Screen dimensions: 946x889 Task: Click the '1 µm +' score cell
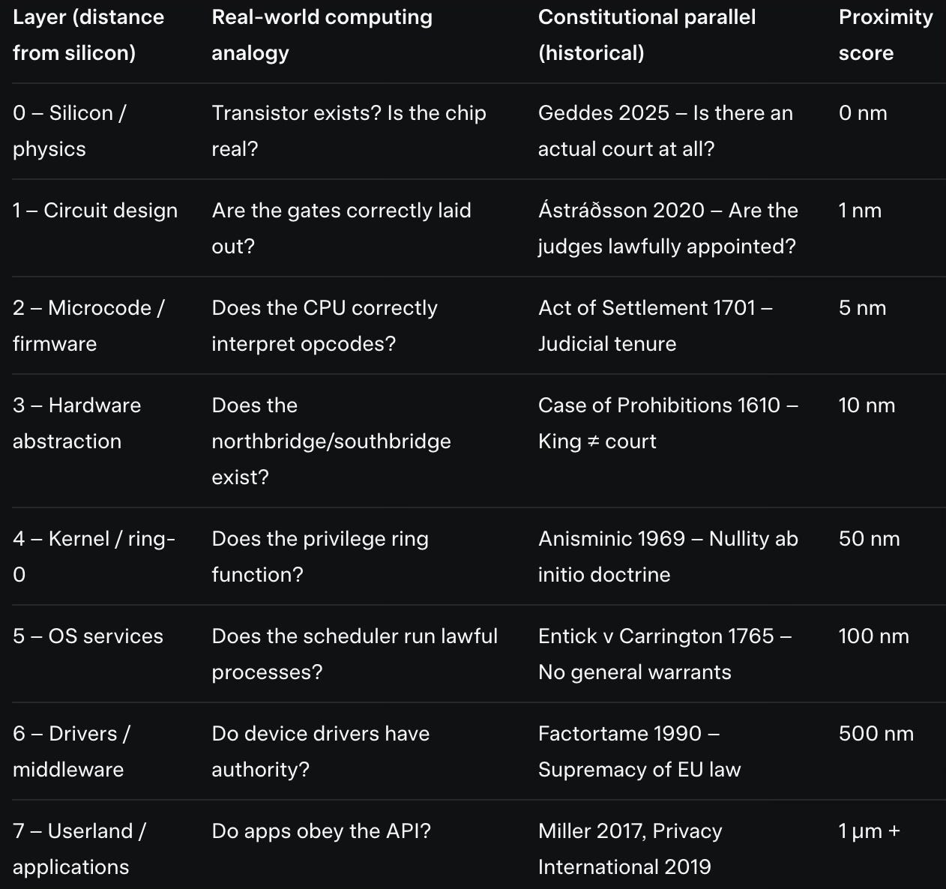coord(869,831)
